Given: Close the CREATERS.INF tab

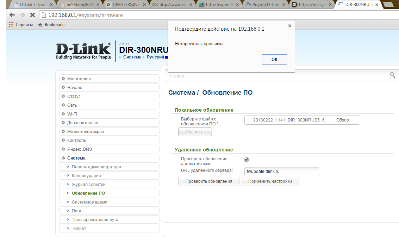Looking at the screenshot, I should (145, 5).
